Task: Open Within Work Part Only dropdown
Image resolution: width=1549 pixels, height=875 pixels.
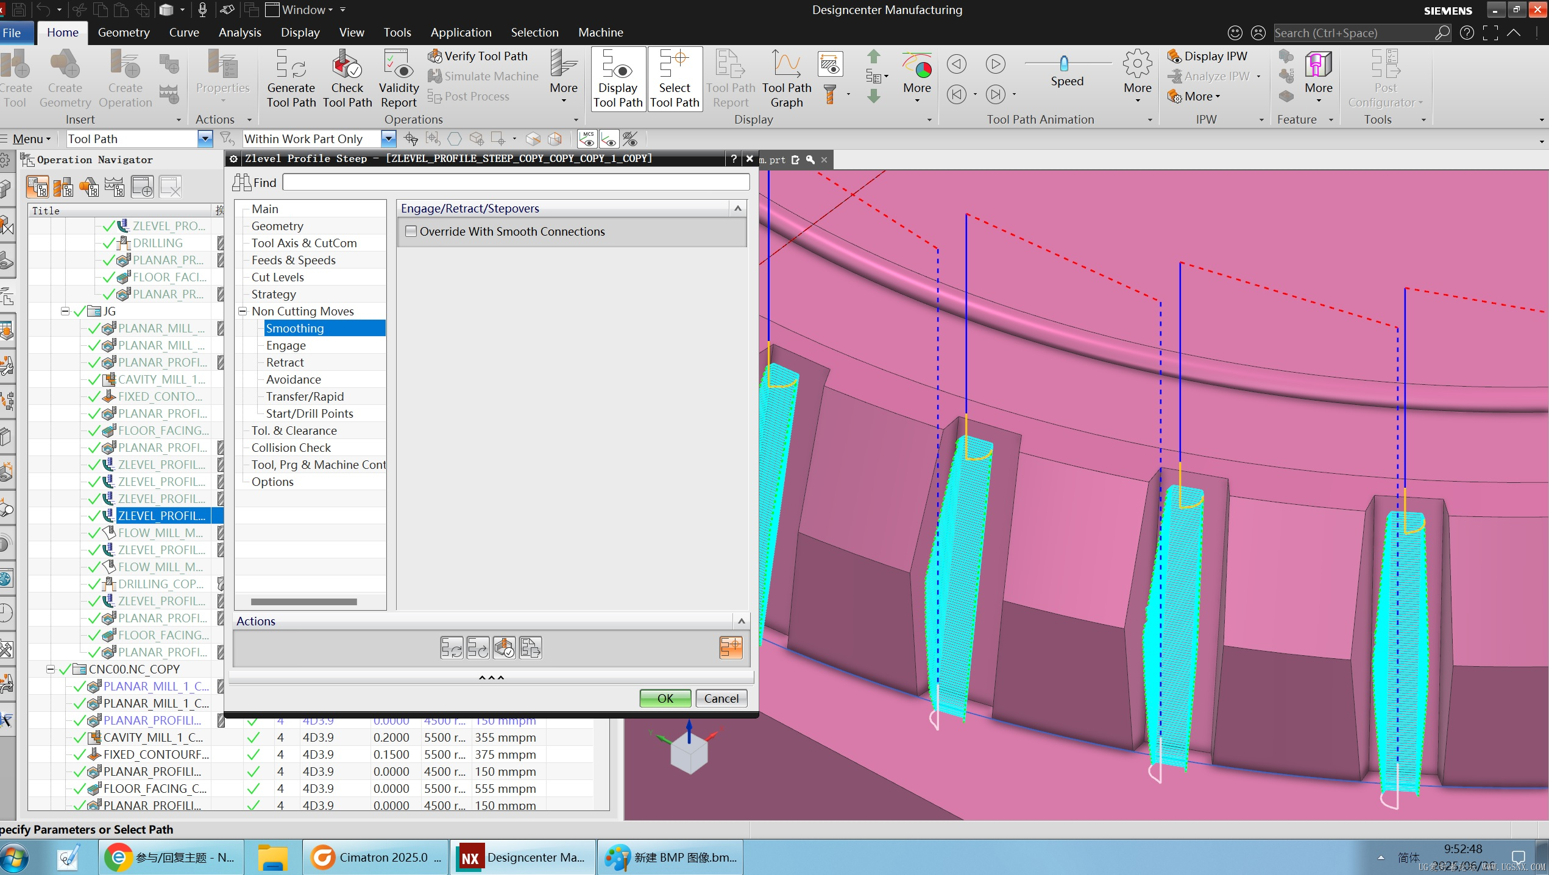Action: click(388, 139)
